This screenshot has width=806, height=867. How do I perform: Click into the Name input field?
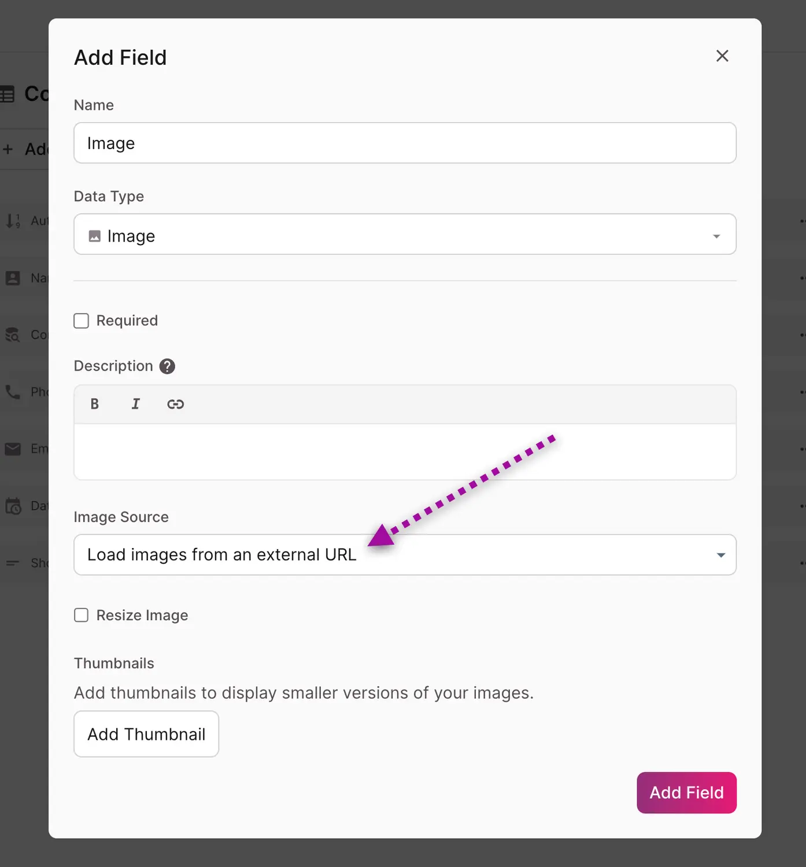(405, 143)
